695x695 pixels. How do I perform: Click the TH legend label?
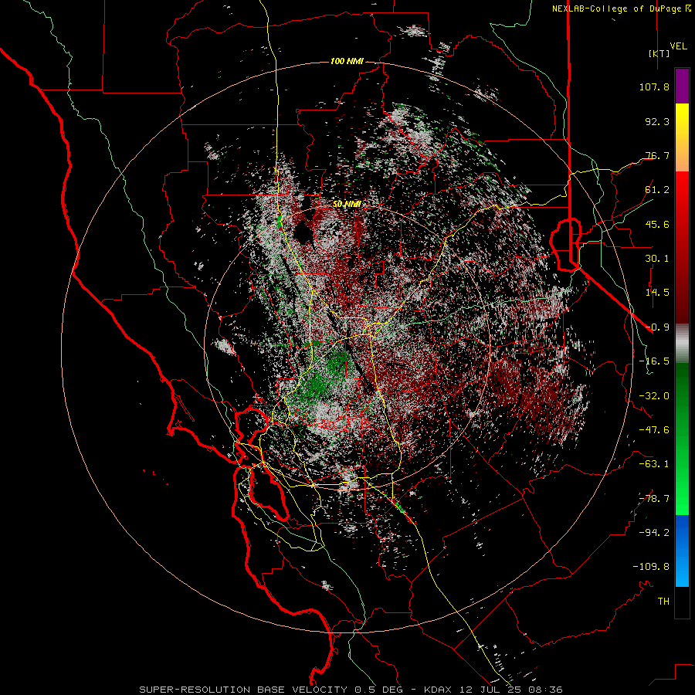pyautogui.click(x=663, y=602)
